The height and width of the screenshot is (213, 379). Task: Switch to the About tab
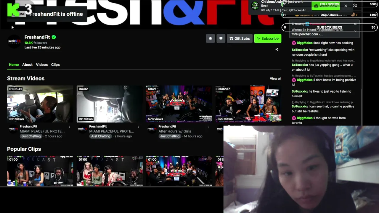pos(27,64)
